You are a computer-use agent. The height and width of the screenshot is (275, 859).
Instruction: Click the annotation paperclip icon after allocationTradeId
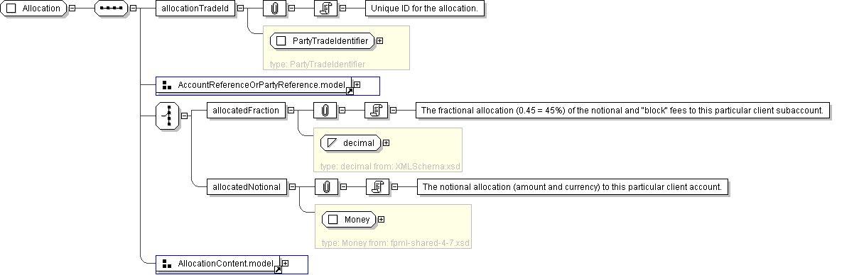click(x=274, y=9)
